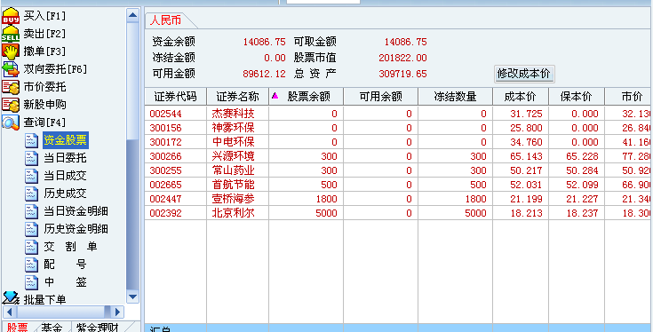Click the sidebar scroll down arrow

[133, 296]
